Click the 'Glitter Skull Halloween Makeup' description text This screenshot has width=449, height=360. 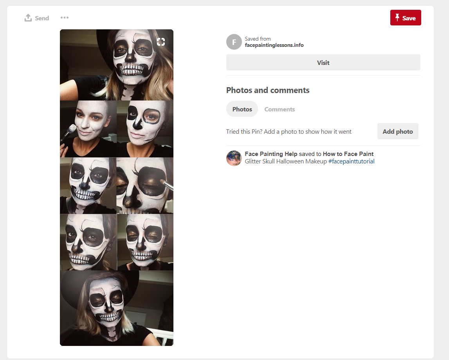tap(286, 161)
